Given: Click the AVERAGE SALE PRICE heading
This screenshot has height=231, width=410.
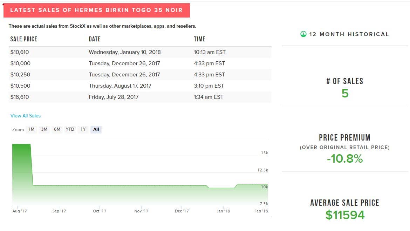Looking at the screenshot, I should tap(344, 203).
